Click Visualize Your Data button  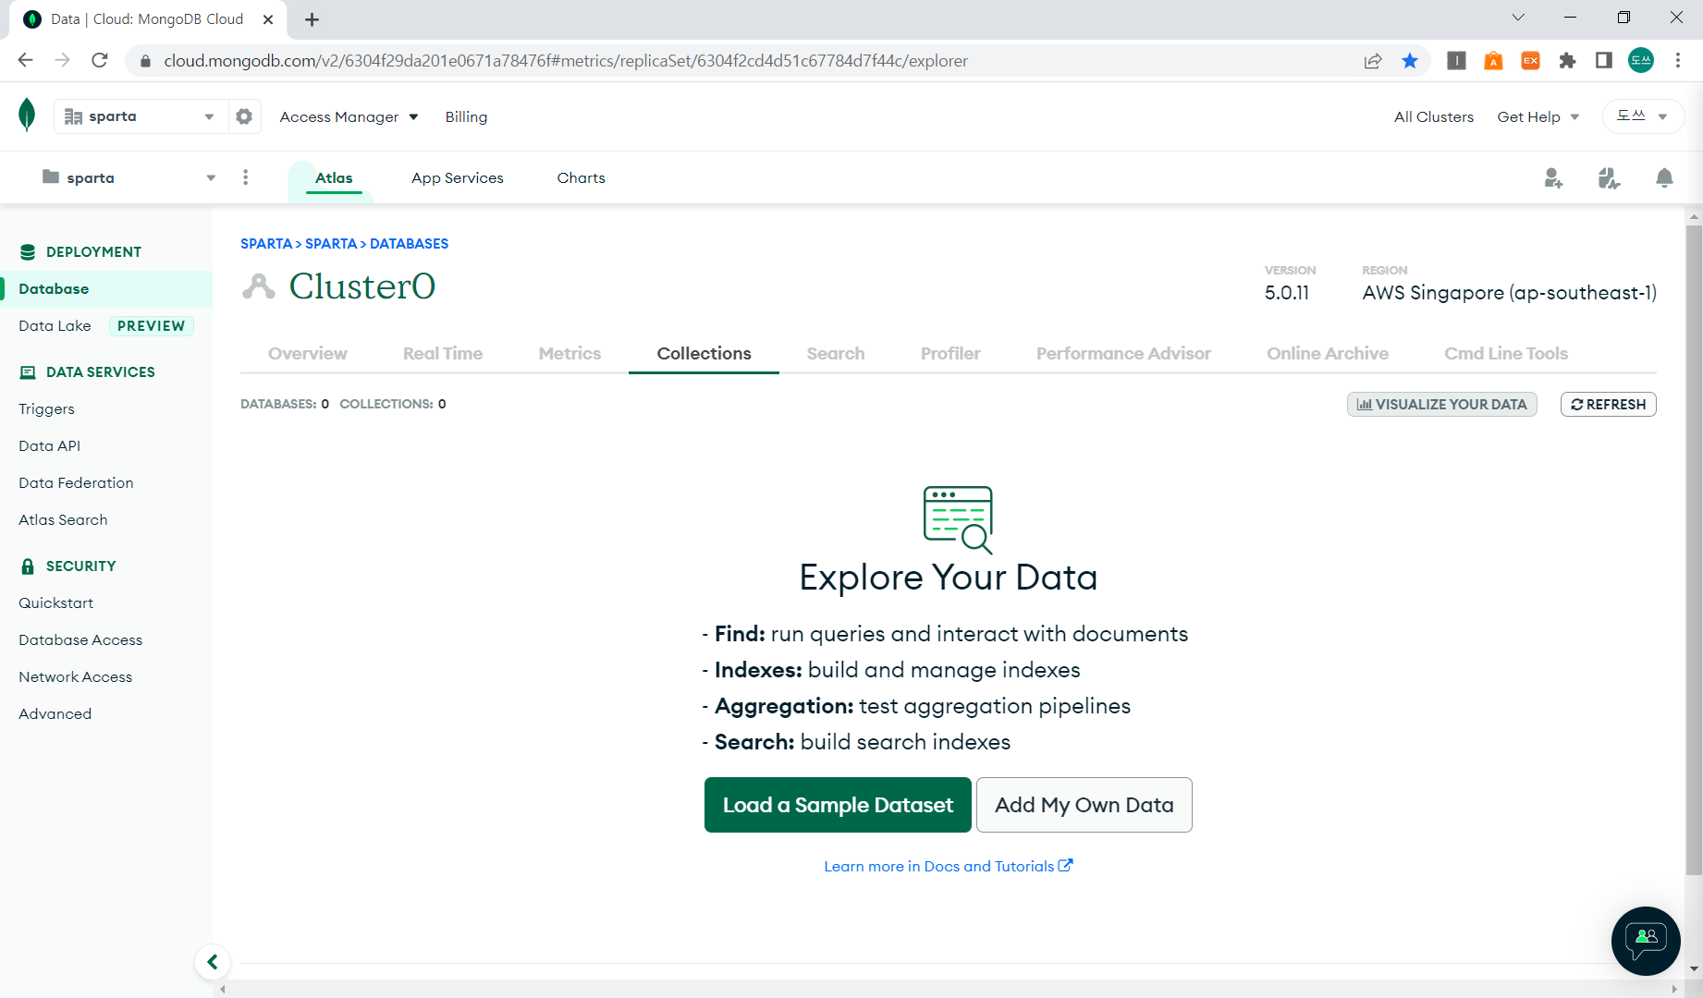[x=1442, y=404]
